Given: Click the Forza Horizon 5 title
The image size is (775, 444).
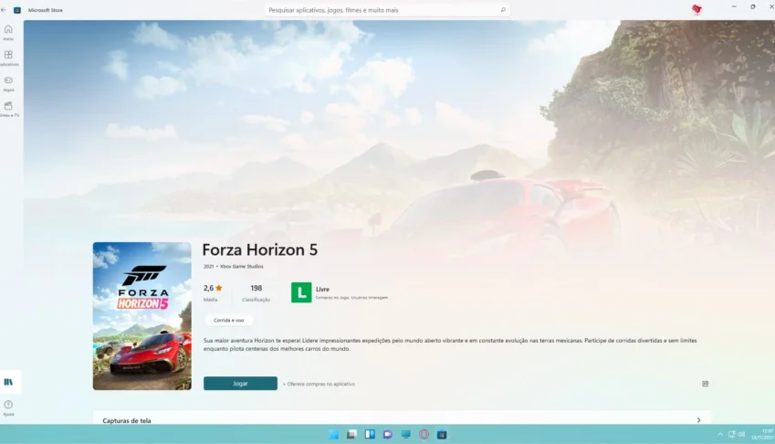Looking at the screenshot, I should pos(260,249).
